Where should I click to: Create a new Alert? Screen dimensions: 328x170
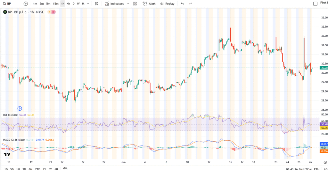(x=149, y=4)
